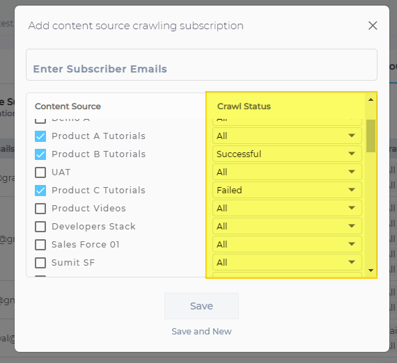This screenshot has width=397, height=363.
Task: Click the scrollbar up arrow
Action: tap(371, 99)
